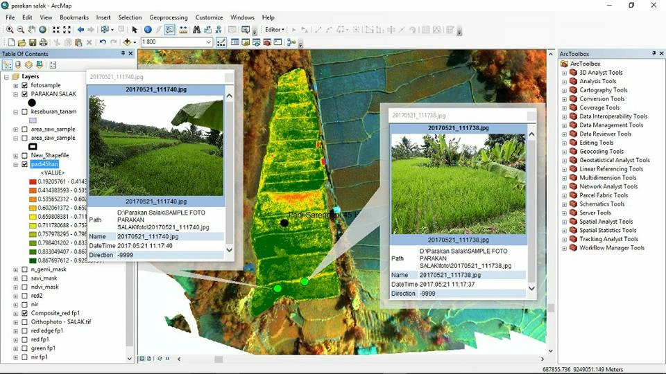Select the Identify tool
Image resolution: width=666 pixels, height=374 pixels.
[x=148, y=30]
